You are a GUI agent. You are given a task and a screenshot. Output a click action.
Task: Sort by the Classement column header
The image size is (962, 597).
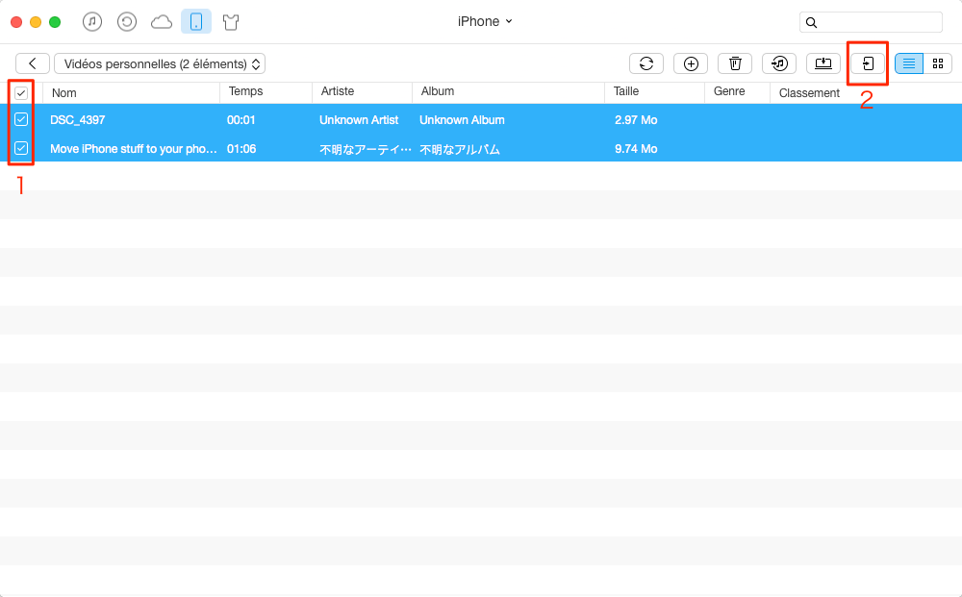[809, 93]
